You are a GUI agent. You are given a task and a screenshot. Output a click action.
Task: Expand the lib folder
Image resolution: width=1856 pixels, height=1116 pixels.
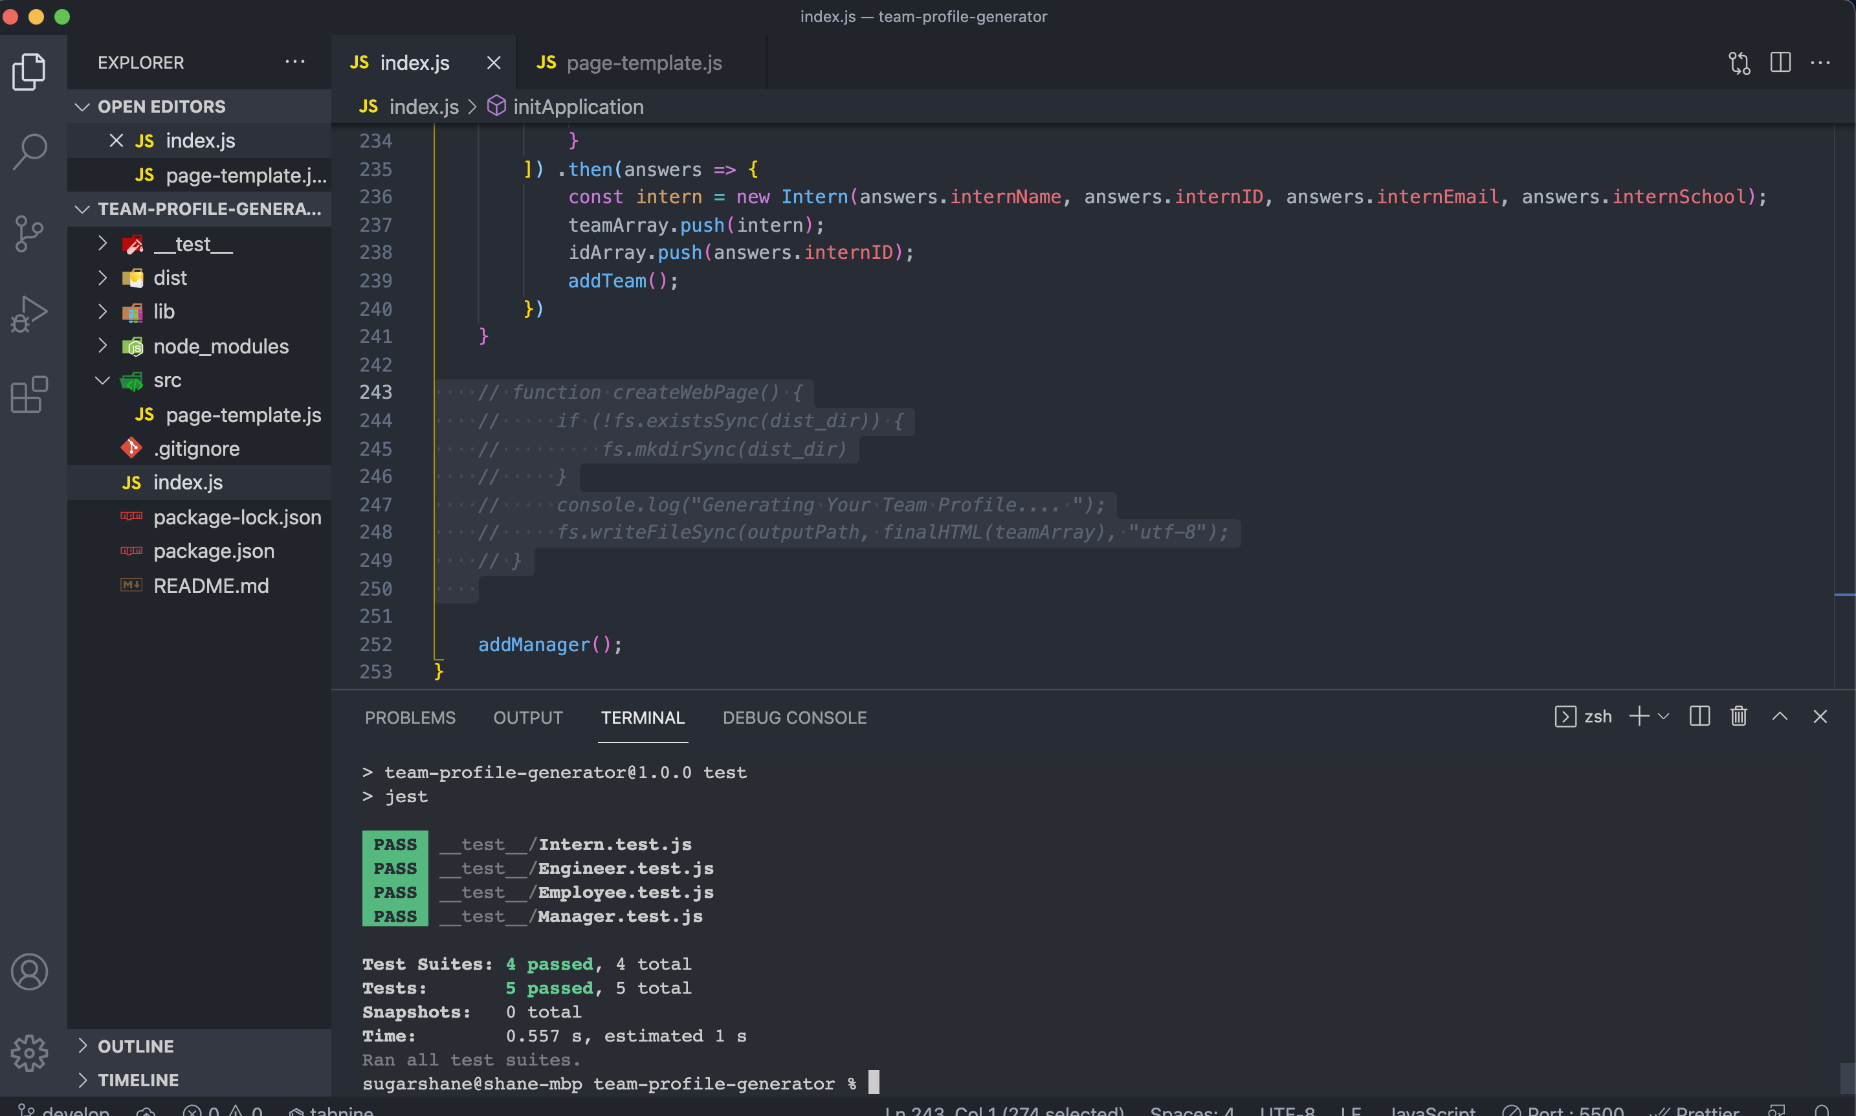[103, 311]
